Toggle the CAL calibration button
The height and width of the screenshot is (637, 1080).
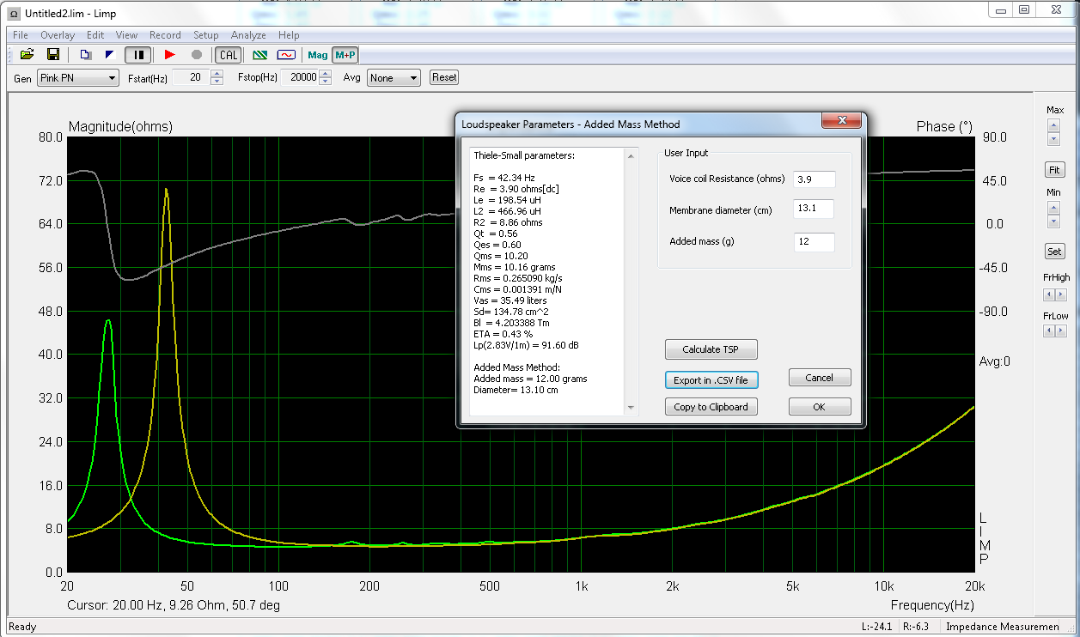tap(228, 55)
